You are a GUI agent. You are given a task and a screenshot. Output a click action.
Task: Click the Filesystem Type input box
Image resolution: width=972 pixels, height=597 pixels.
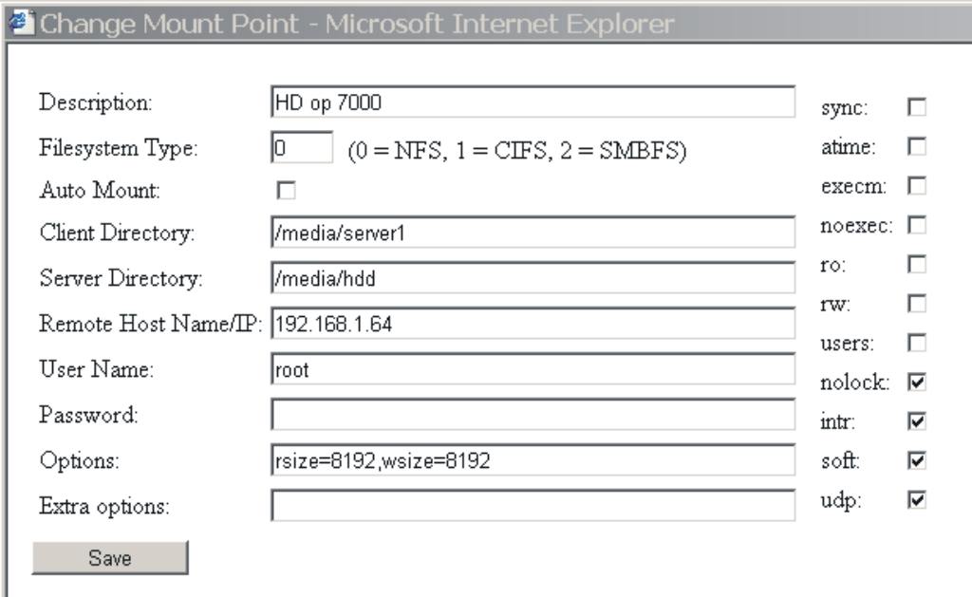pos(302,147)
